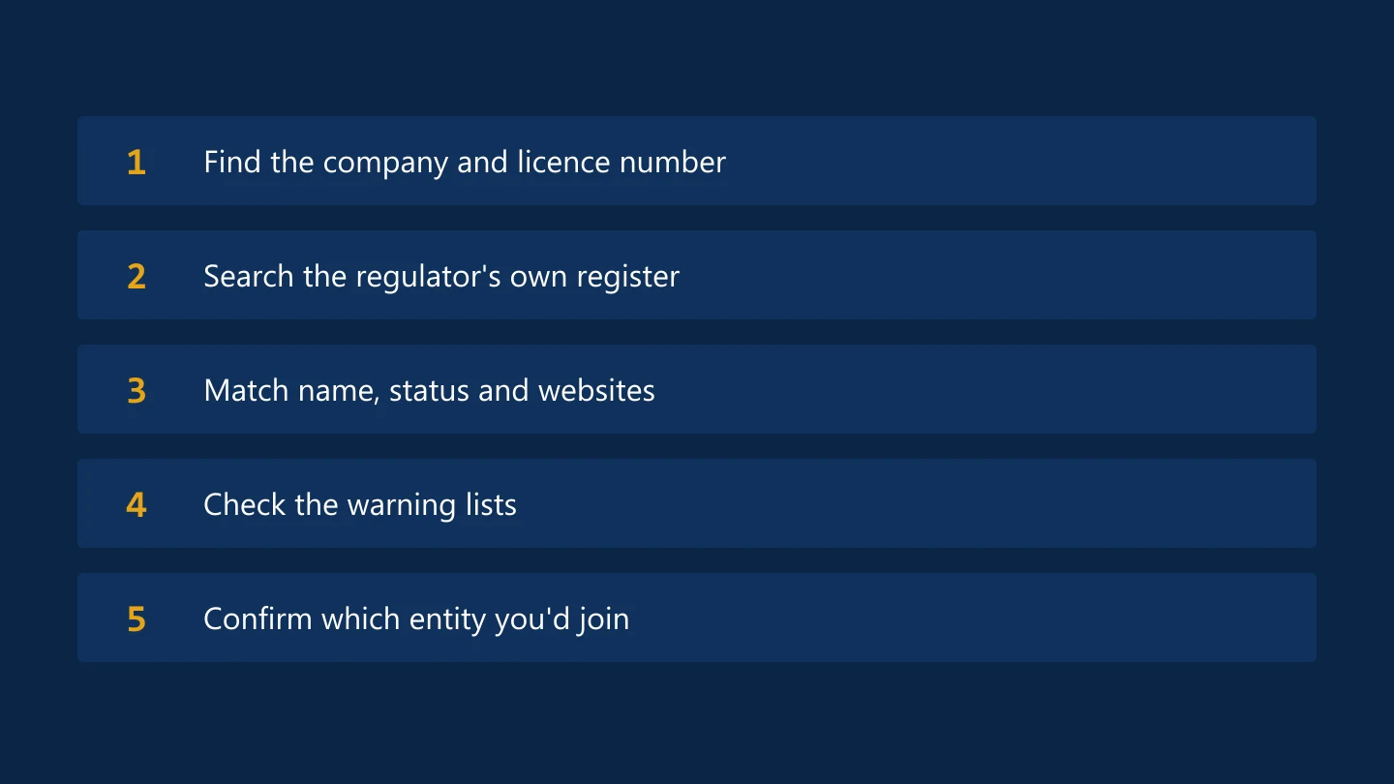Image resolution: width=1394 pixels, height=784 pixels.
Task: Select 'Confirm which entity you'd join' text
Action: tap(416, 619)
